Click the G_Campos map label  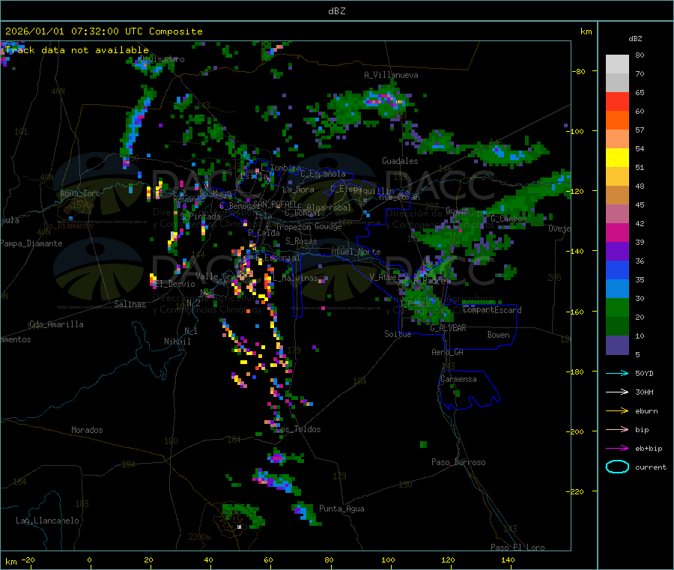pos(508,219)
